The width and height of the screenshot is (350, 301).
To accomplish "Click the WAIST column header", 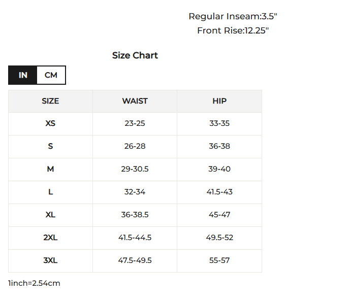I will [135, 101].
